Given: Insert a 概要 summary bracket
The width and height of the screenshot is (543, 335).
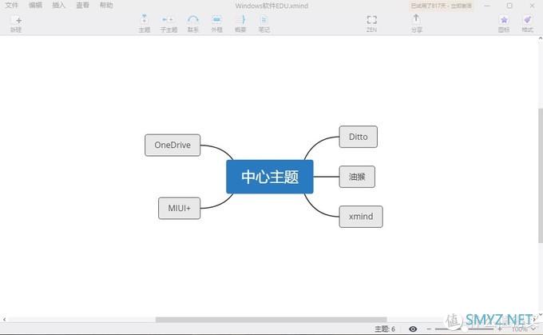Looking at the screenshot, I should pos(240,23).
